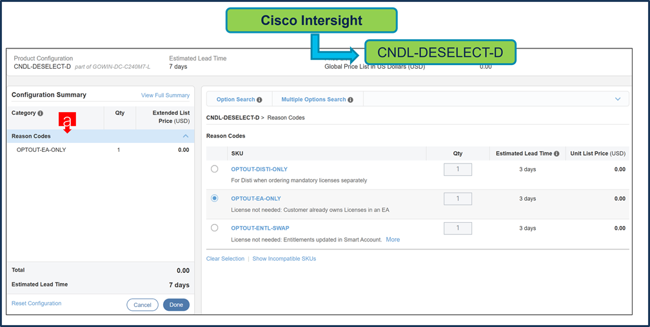Click the Option Search info icon

click(259, 100)
